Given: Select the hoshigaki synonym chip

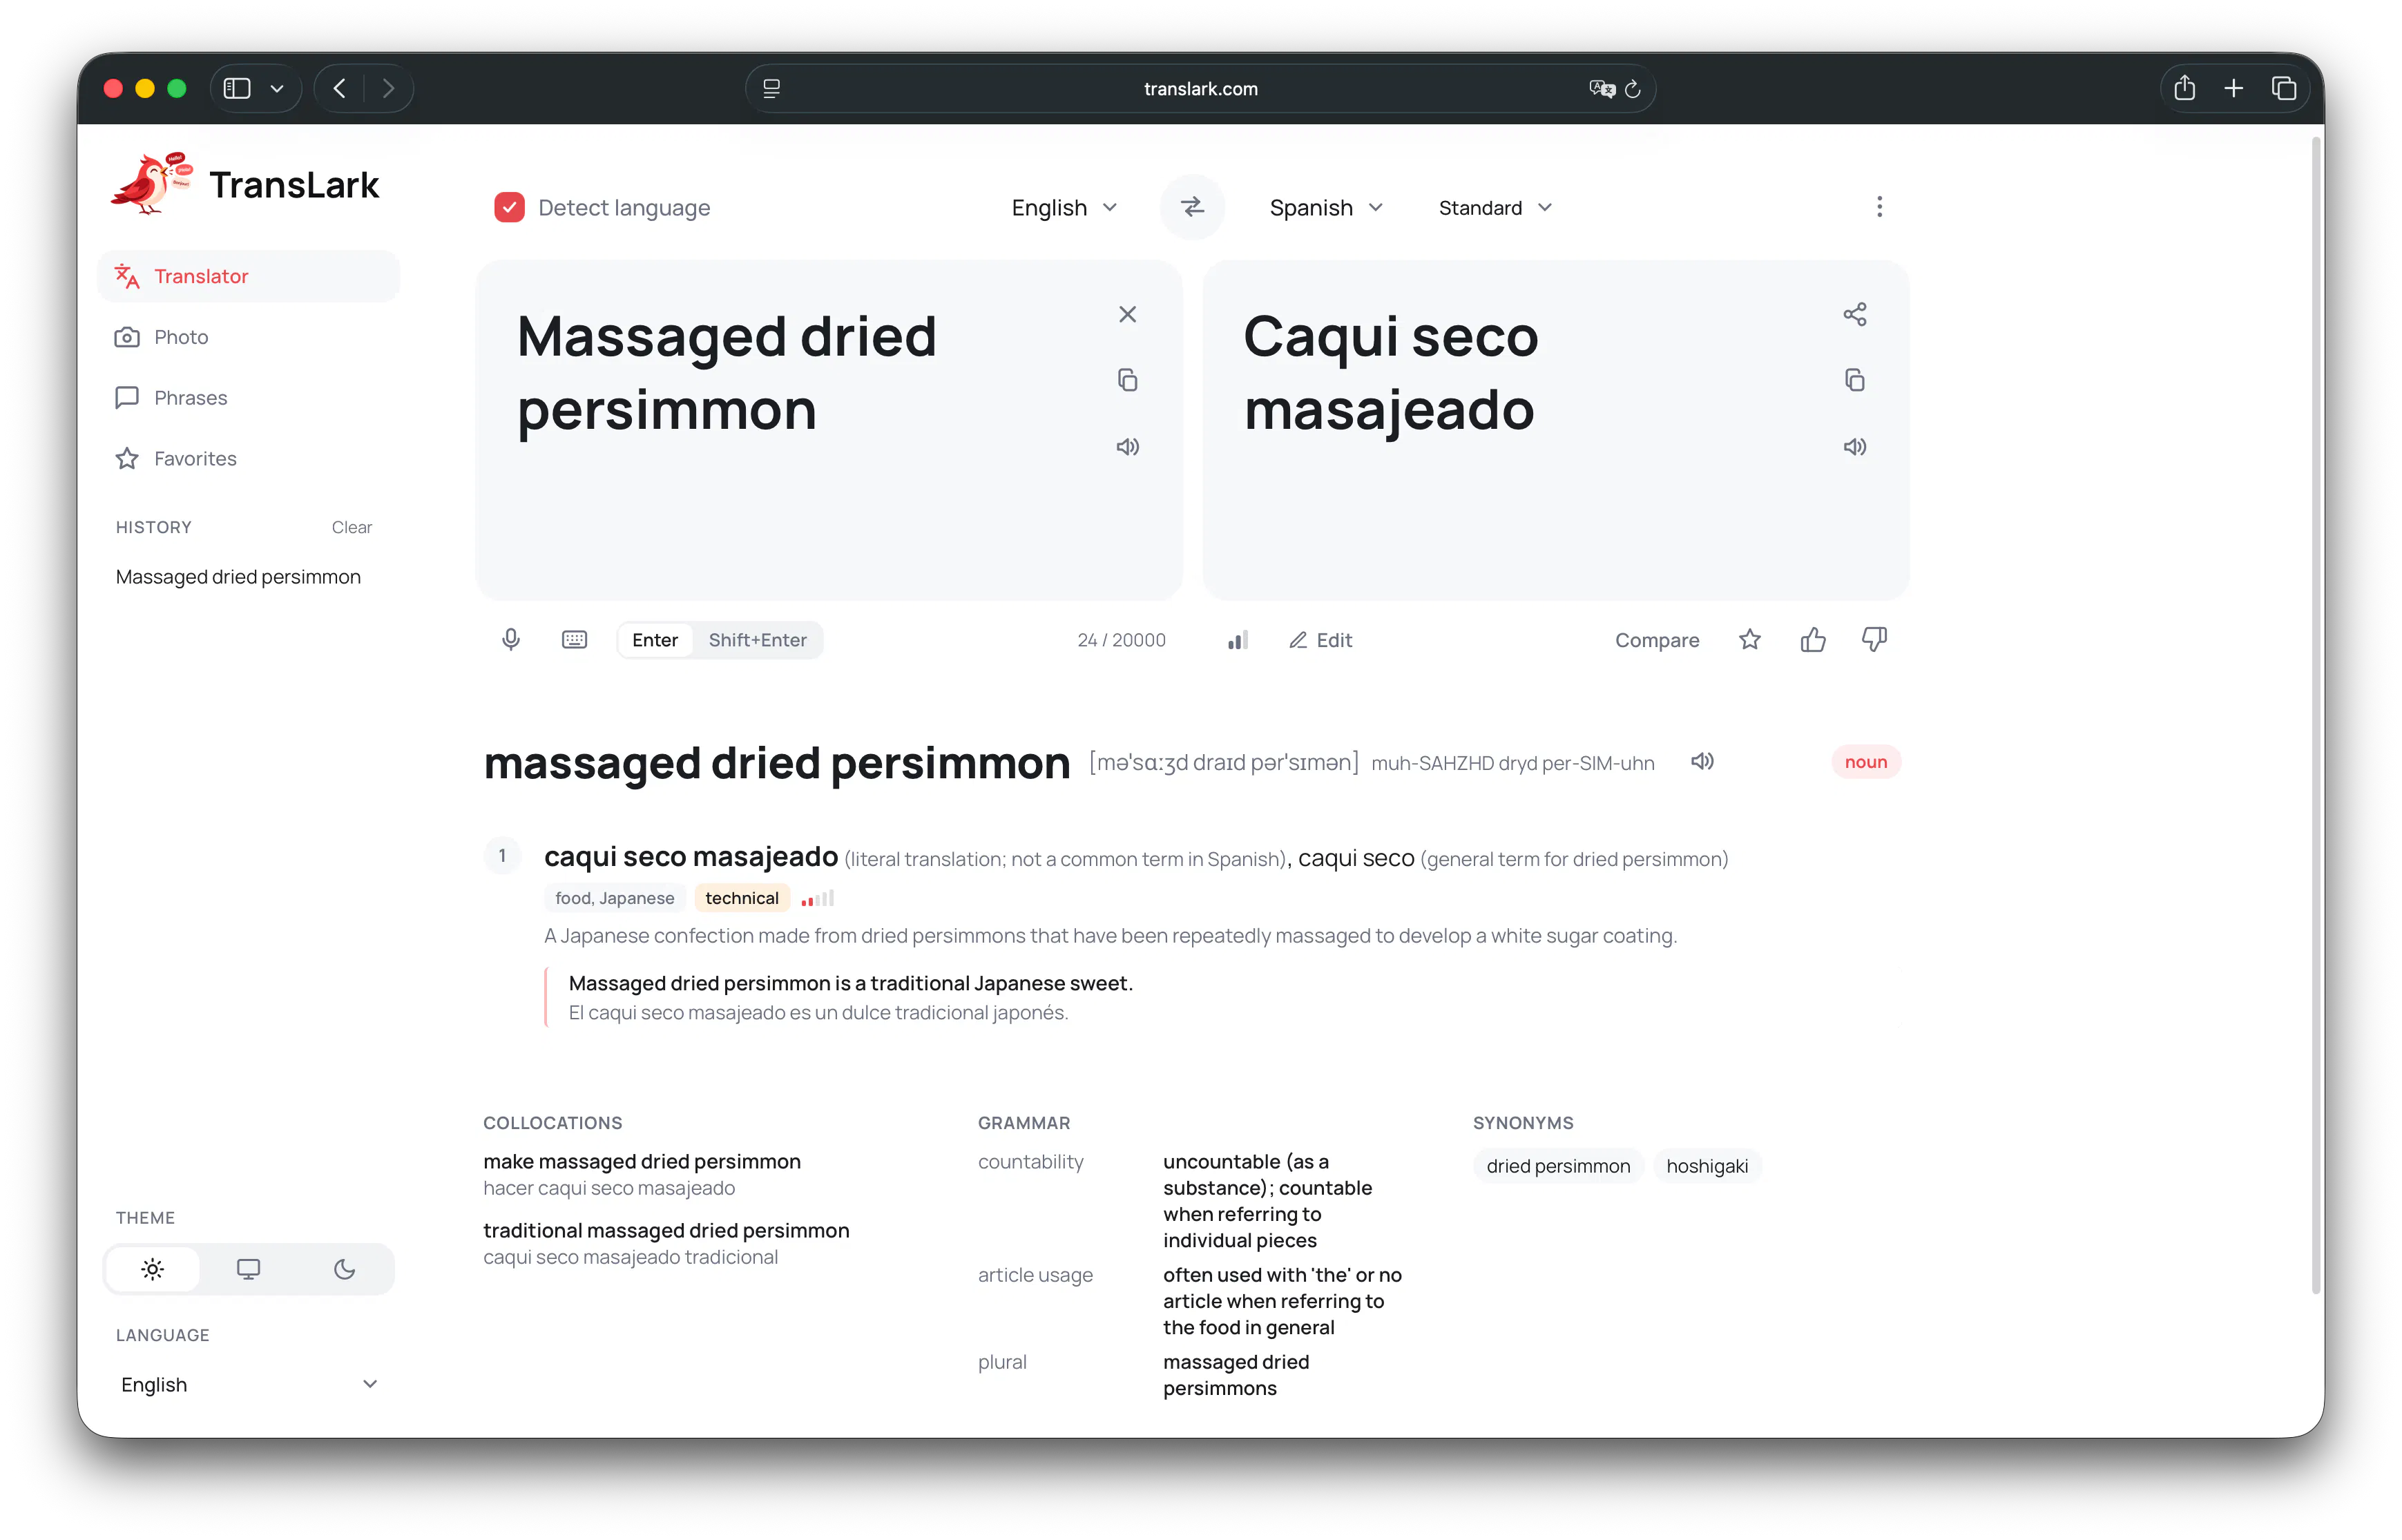Looking at the screenshot, I should (1706, 1166).
